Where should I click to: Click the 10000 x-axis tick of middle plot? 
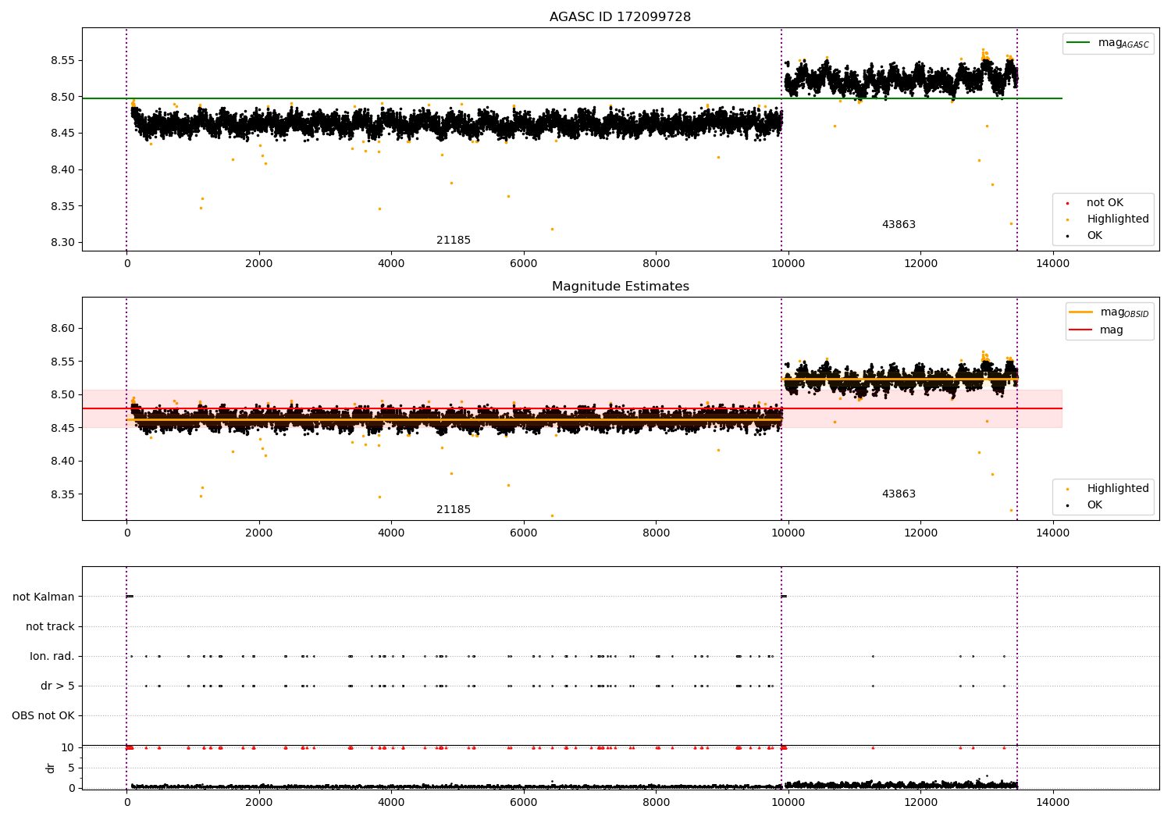pos(788,533)
